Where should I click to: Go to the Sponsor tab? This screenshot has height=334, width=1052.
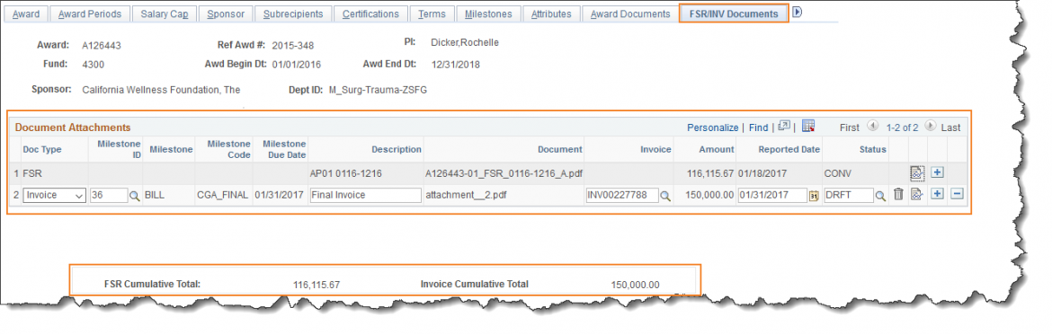(226, 13)
